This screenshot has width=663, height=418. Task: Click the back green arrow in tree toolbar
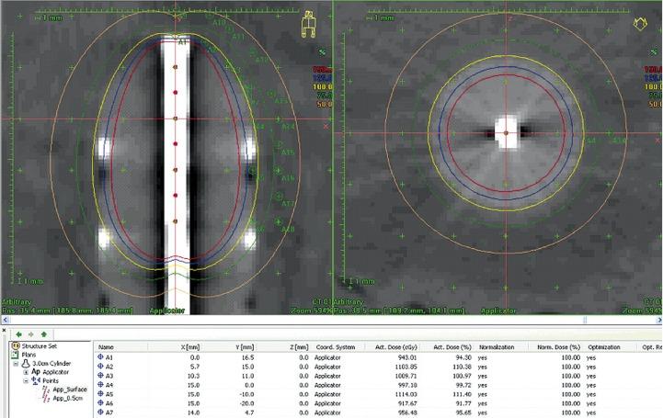coord(19,334)
